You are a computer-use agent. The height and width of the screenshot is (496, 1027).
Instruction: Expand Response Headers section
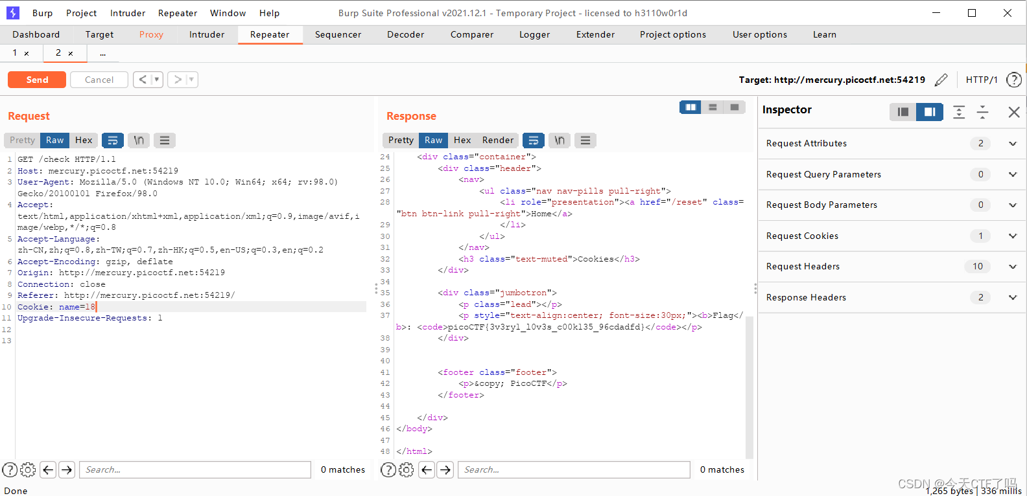pos(1013,297)
